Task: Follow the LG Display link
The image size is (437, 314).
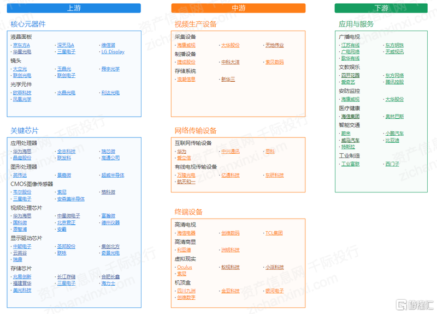Action: (x=113, y=52)
